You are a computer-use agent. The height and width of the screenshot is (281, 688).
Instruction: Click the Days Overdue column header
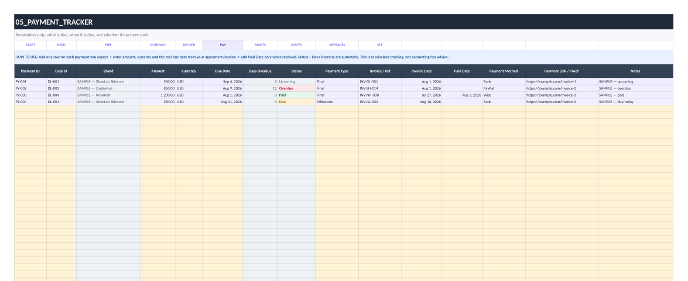[260, 71]
